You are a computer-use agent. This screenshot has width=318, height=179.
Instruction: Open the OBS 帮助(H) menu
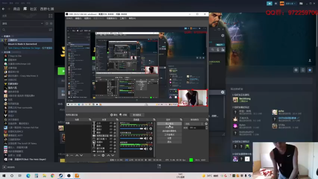[x=132, y=18]
